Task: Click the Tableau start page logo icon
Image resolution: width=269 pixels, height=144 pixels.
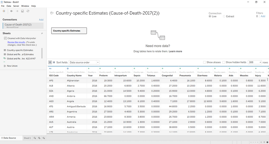Action: click(4, 11)
